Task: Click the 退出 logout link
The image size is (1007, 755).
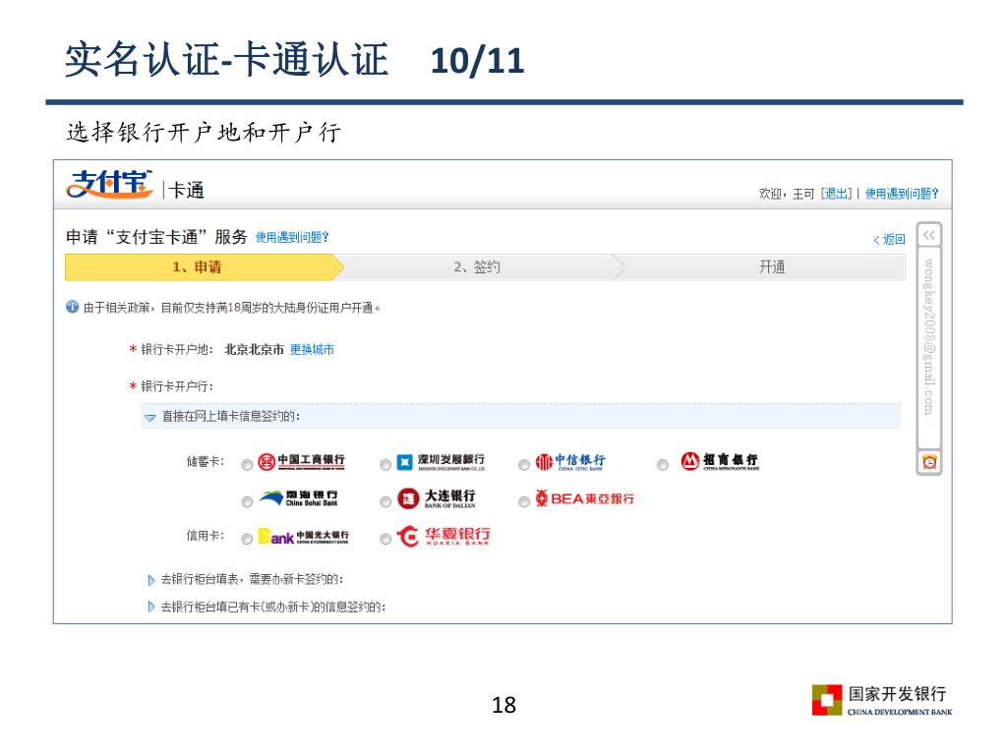Action: [x=836, y=194]
